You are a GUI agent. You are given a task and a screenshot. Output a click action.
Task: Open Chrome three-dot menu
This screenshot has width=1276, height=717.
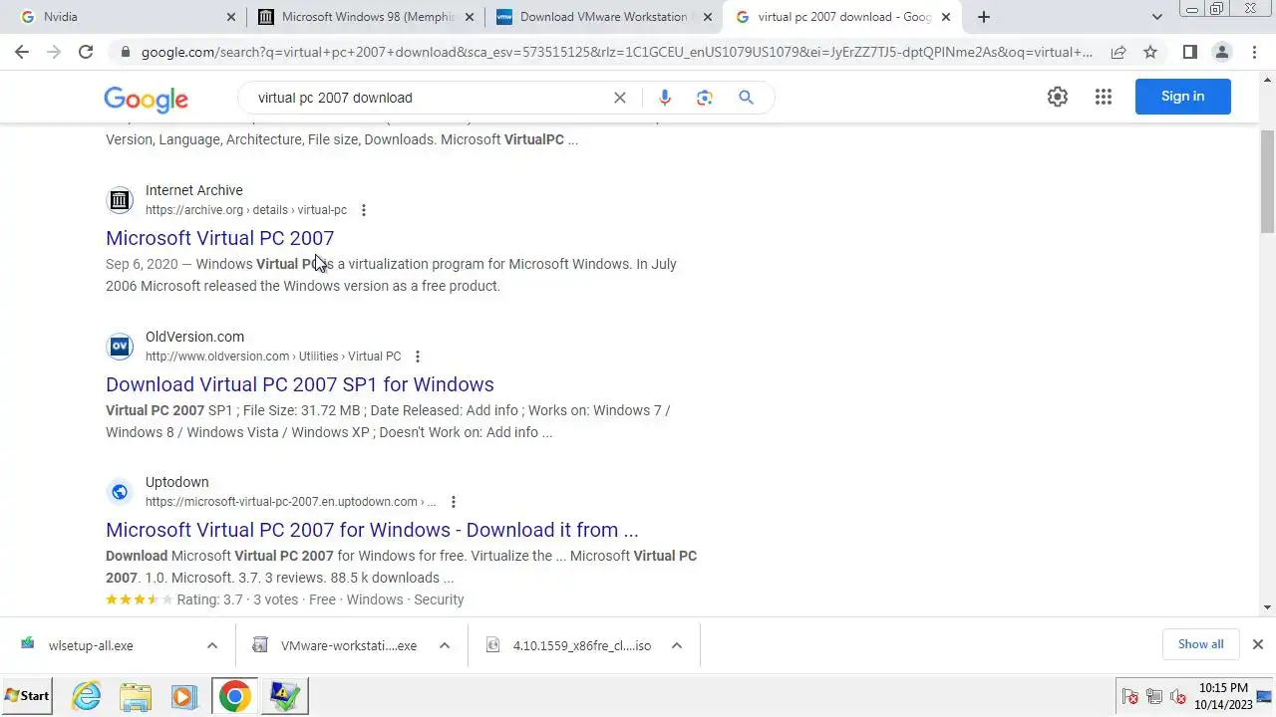(1254, 52)
